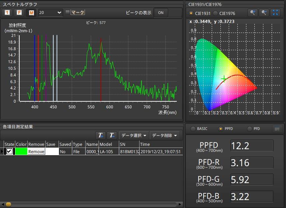Click the Time column header
286x208 pixels.
click(145, 144)
